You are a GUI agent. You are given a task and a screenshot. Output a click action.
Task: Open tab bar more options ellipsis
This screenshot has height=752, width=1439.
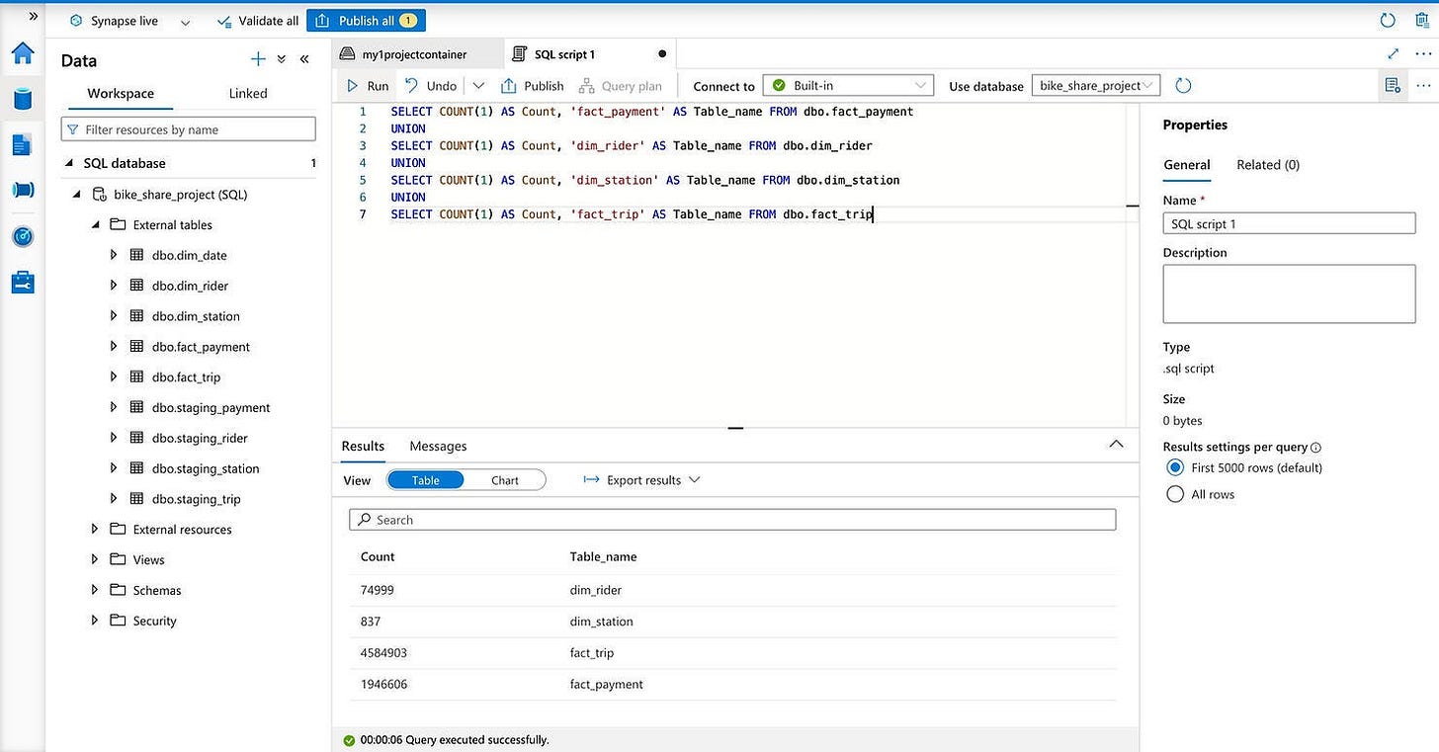coord(1423,54)
